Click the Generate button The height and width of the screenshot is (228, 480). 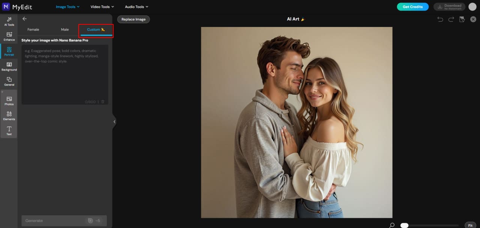(x=64, y=220)
